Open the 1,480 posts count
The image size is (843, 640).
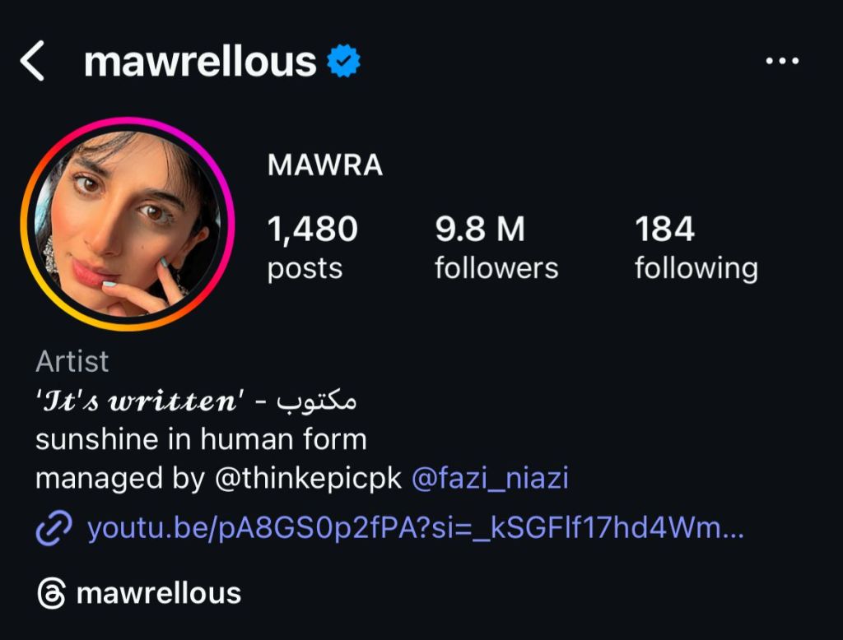pos(313,246)
